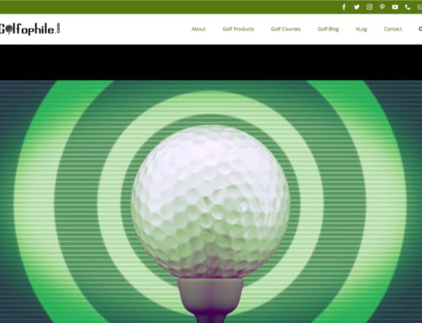
Task: Open the Facebook social icon
Action: [344, 7]
